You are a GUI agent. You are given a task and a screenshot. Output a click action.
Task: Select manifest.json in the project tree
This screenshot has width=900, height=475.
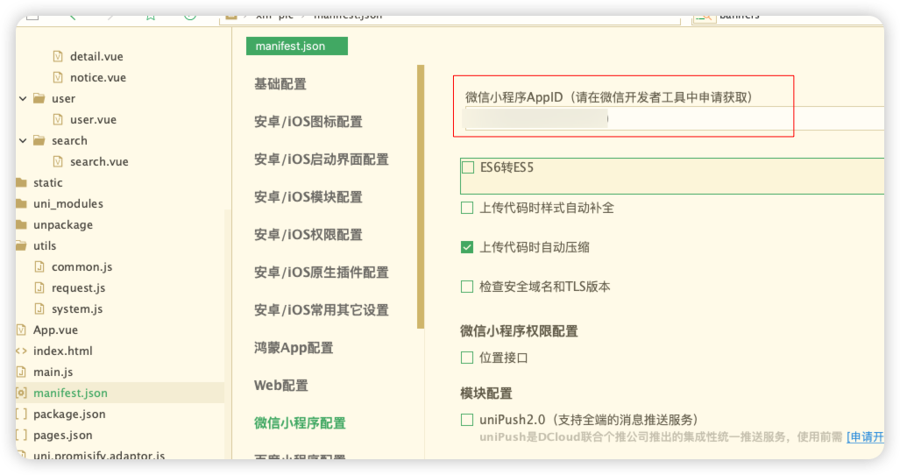pos(70,393)
